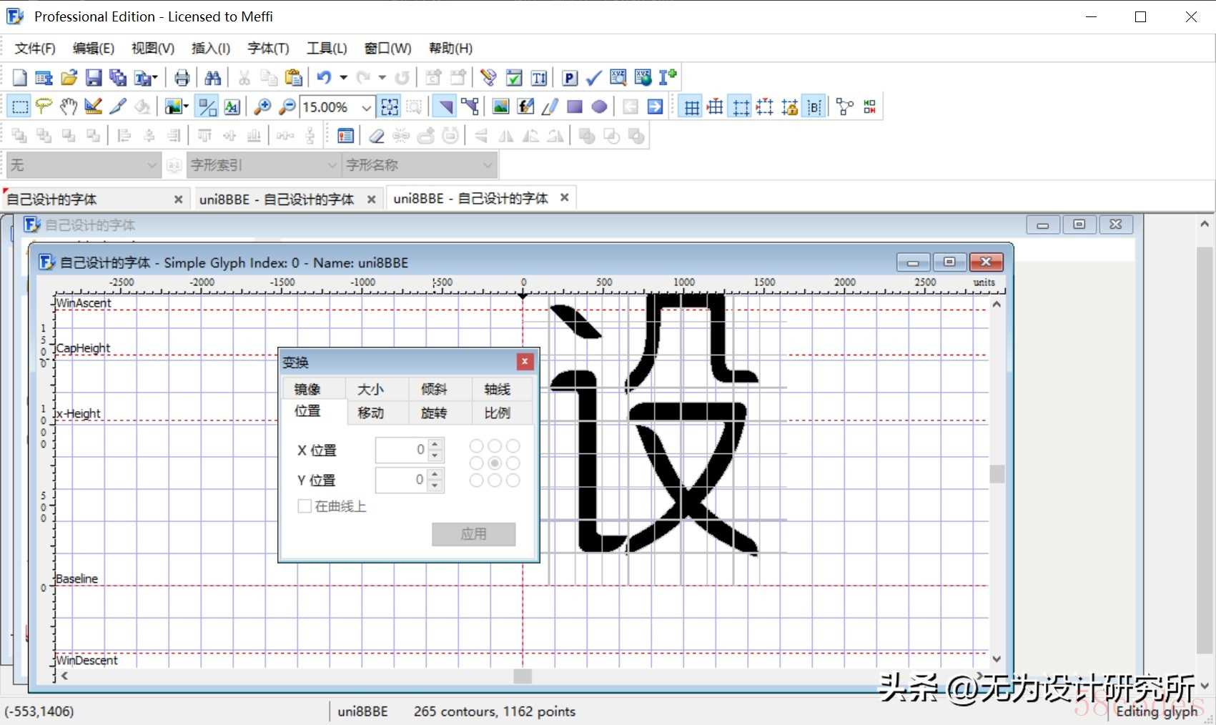The height and width of the screenshot is (725, 1216).
Task: Check the 在曲线上 checkbox
Action: point(305,506)
